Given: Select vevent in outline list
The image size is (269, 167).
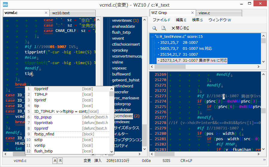Looking at the screenshot, I should [118, 38].
